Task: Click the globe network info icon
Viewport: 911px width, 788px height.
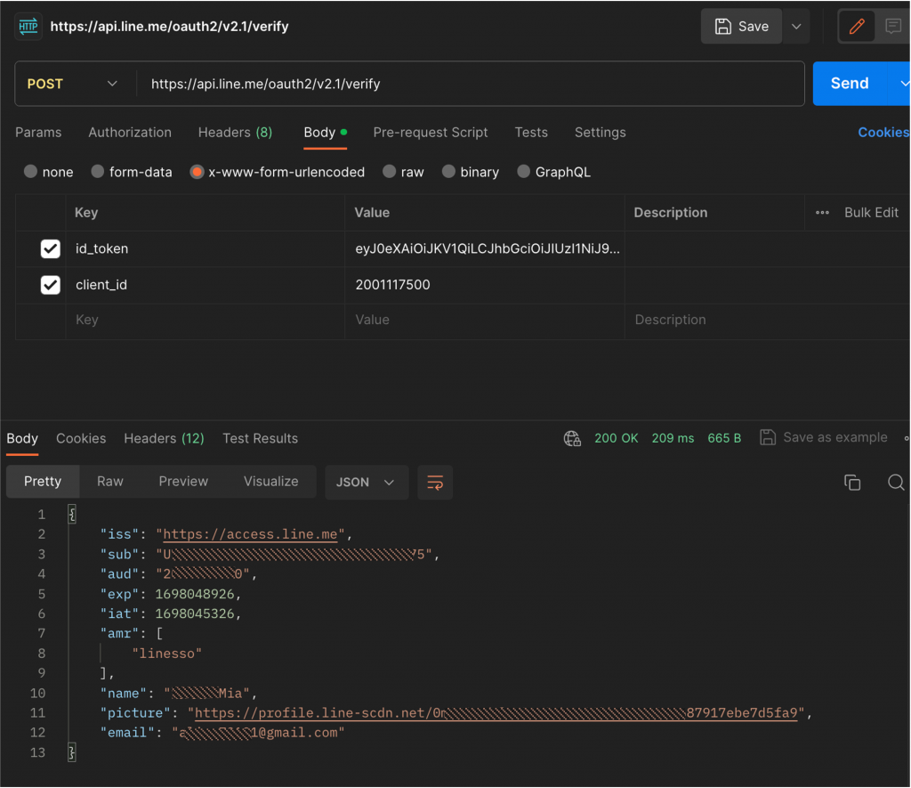Action: point(572,438)
